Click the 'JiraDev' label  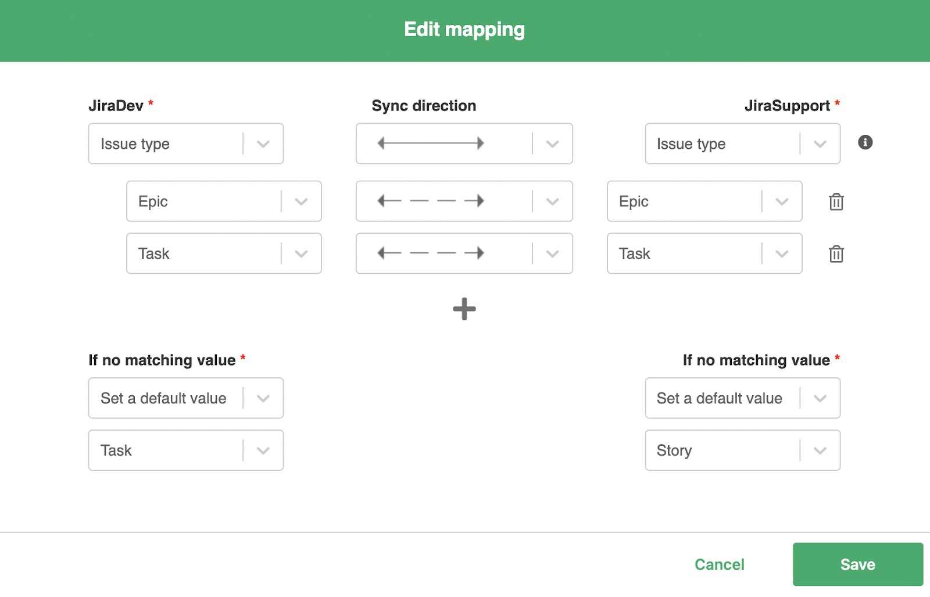(116, 106)
